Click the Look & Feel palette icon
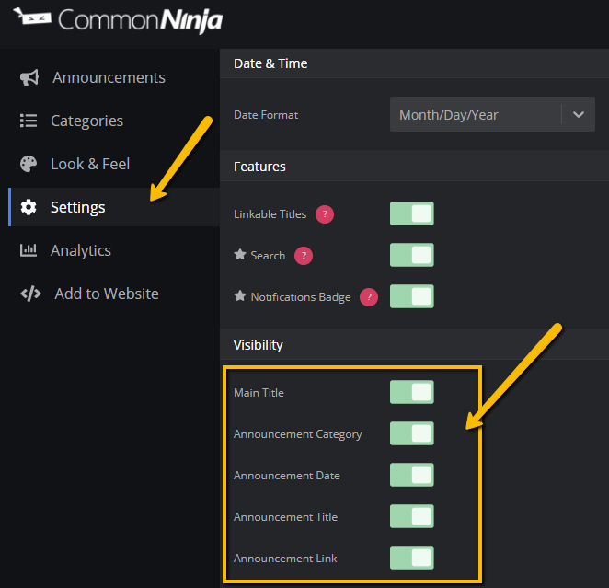The image size is (609, 588). (29, 164)
